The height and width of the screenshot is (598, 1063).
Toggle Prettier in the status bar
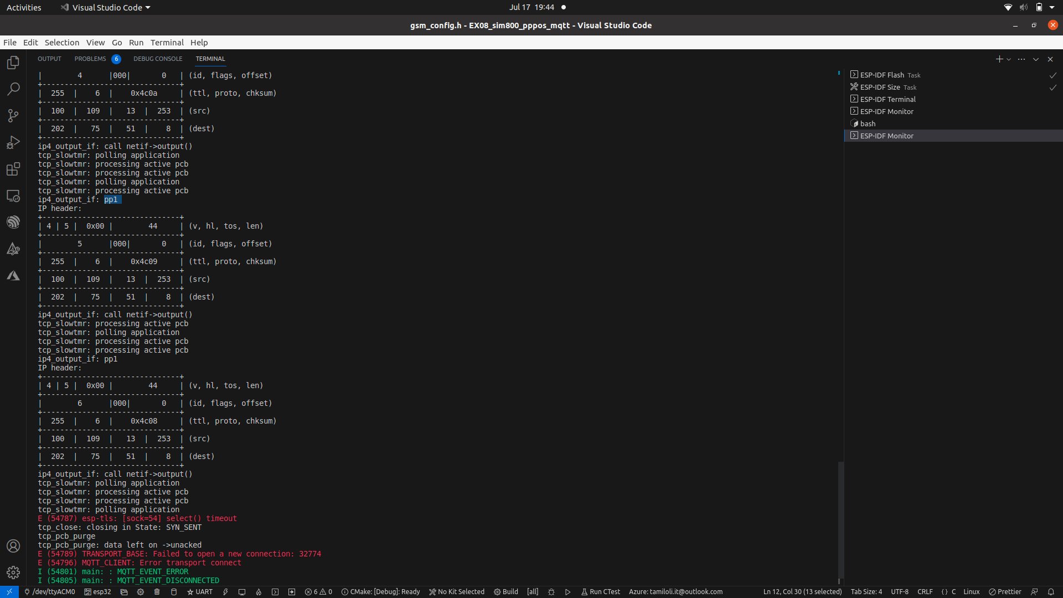(x=1005, y=591)
